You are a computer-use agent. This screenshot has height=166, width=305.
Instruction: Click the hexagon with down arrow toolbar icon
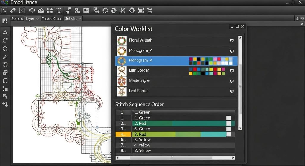pos(32,10)
